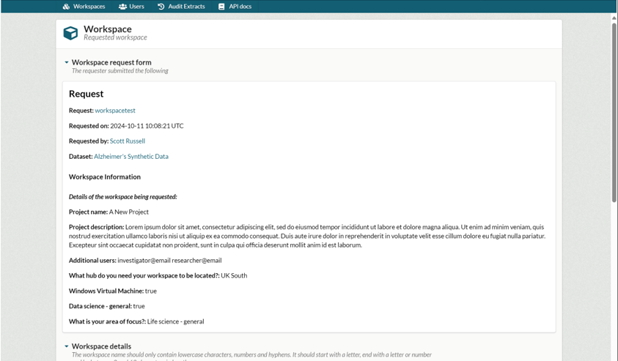618x361 pixels.
Task: Click the Audit Extracts history icon
Action: 161,7
